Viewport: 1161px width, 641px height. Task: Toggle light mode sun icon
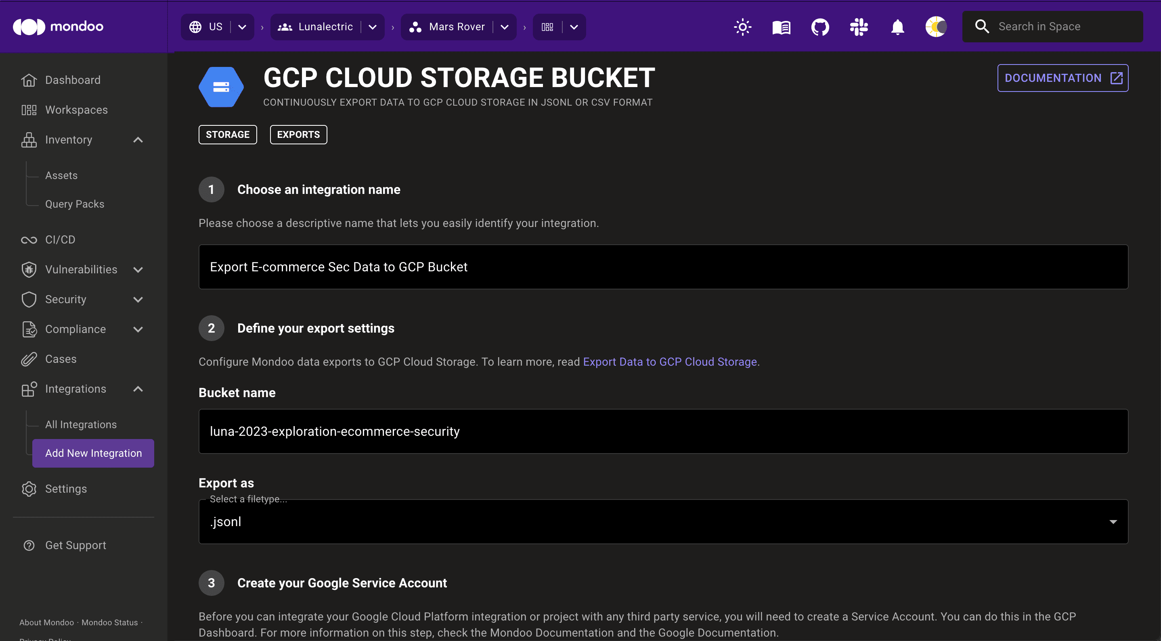[742, 27]
